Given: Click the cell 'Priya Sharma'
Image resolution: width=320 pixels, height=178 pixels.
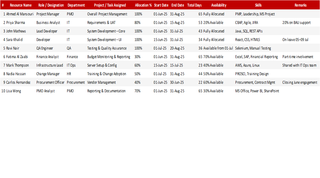Looking at the screenshot, I should [x=16, y=23].
